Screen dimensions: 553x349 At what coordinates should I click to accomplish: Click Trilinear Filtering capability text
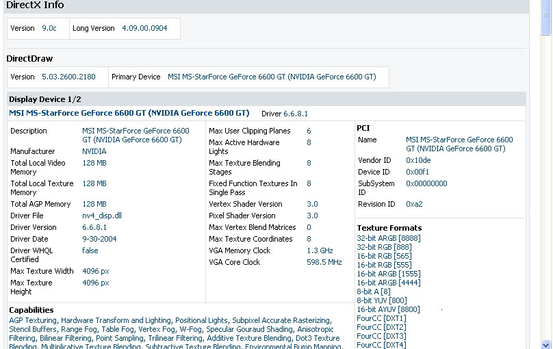click(x=175, y=338)
